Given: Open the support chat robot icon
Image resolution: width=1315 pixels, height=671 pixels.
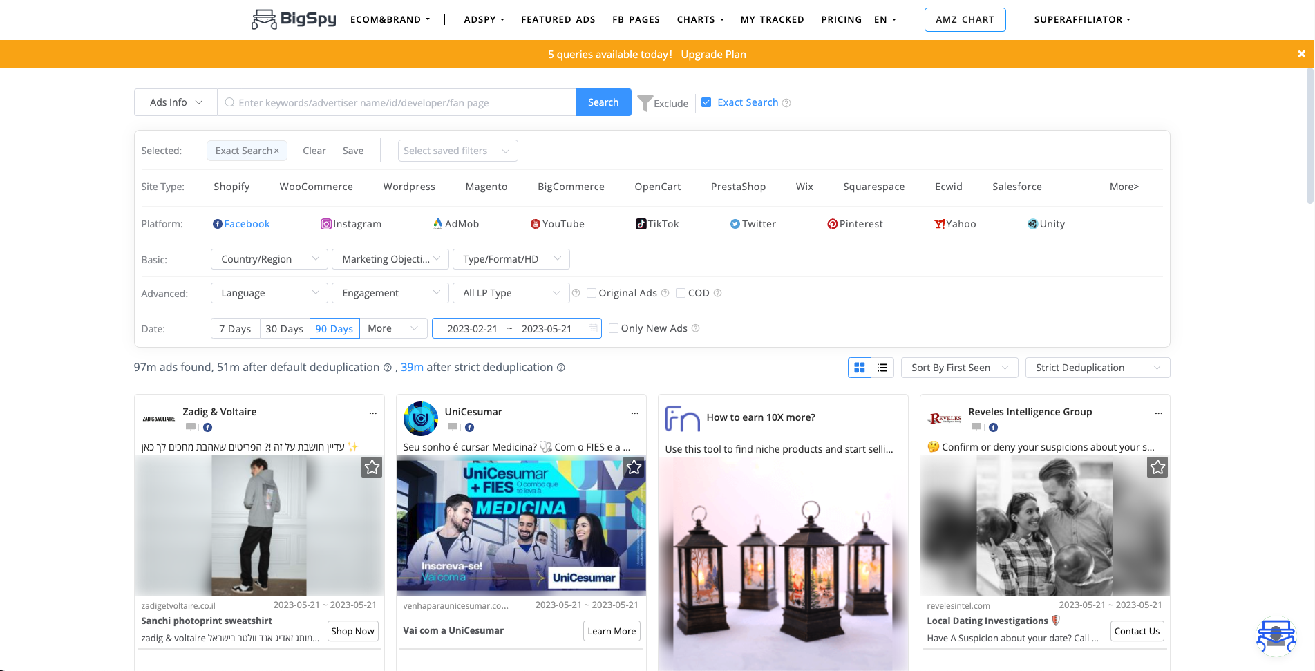Looking at the screenshot, I should (1276, 636).
